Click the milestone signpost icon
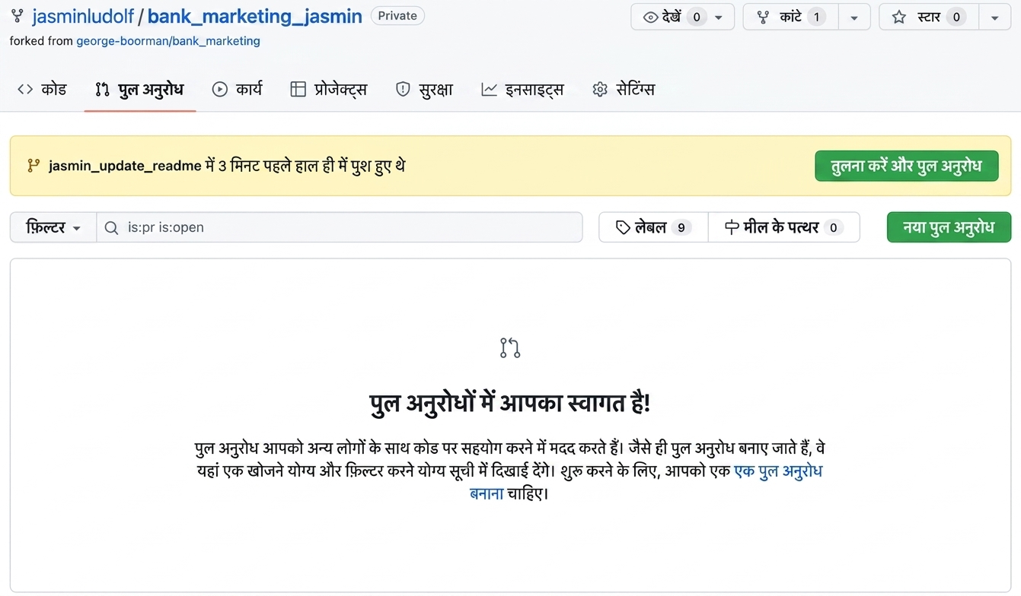1021x596 pixels. click(732, 227)
